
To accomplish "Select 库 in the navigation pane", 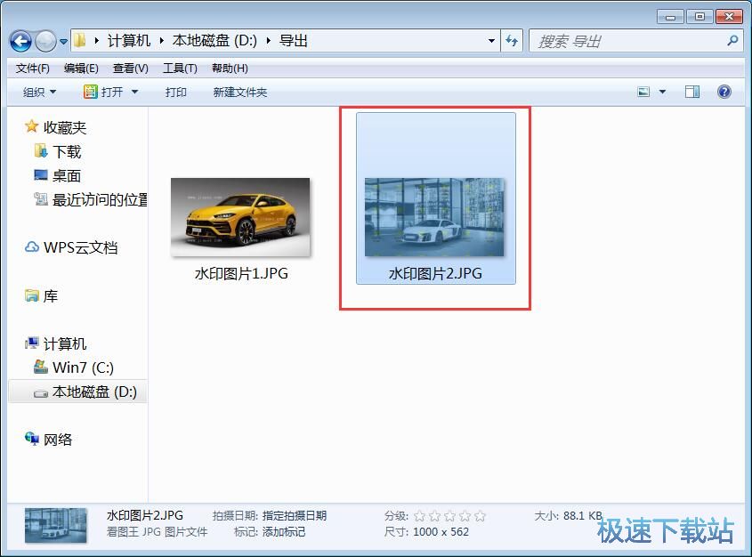I will pos(51,296).
